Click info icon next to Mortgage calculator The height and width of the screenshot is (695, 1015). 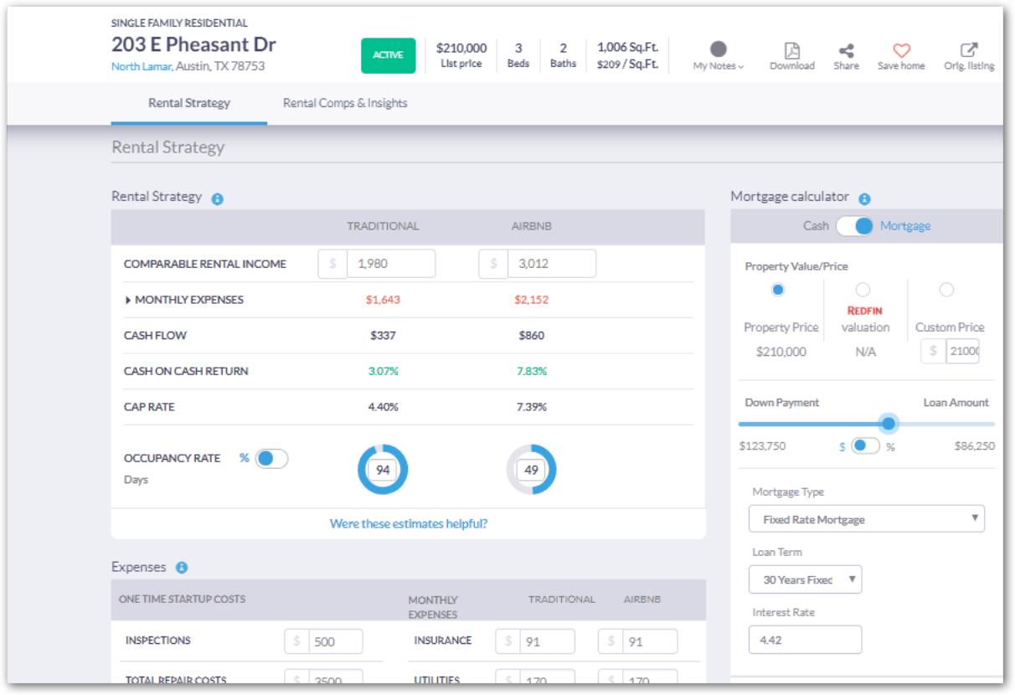pyautogui.click(x=864, y=199)
